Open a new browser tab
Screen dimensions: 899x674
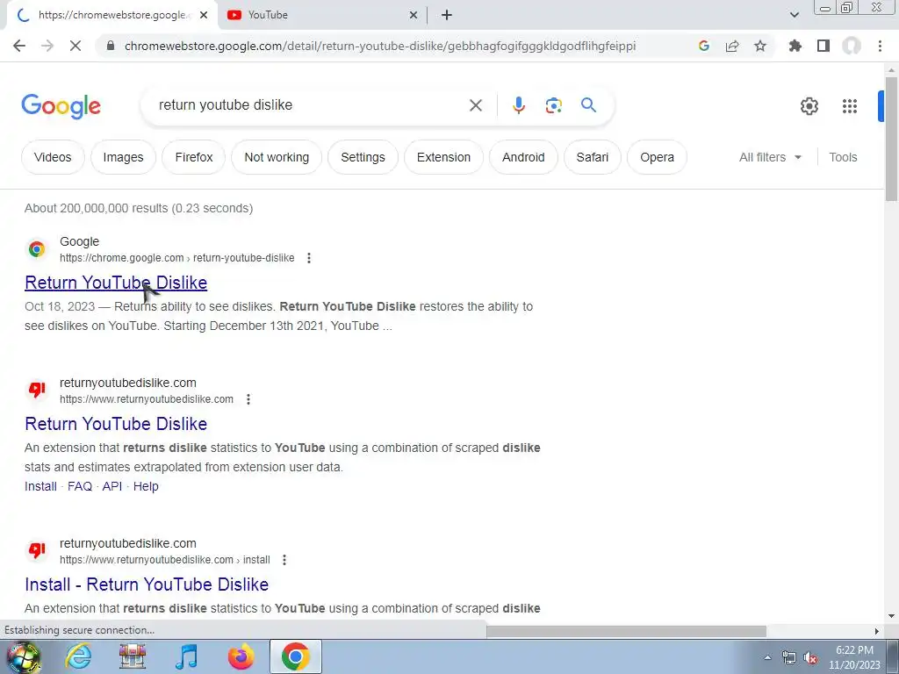tap(447, 15)
